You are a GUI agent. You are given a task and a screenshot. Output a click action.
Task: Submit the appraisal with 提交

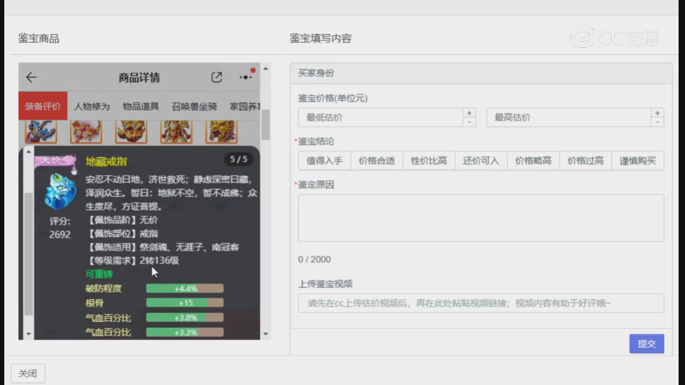(x=646, y=344)
